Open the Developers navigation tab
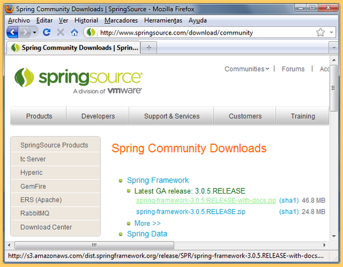The width and height of the screenshot is (343, 267). click(x=98, y=116)
